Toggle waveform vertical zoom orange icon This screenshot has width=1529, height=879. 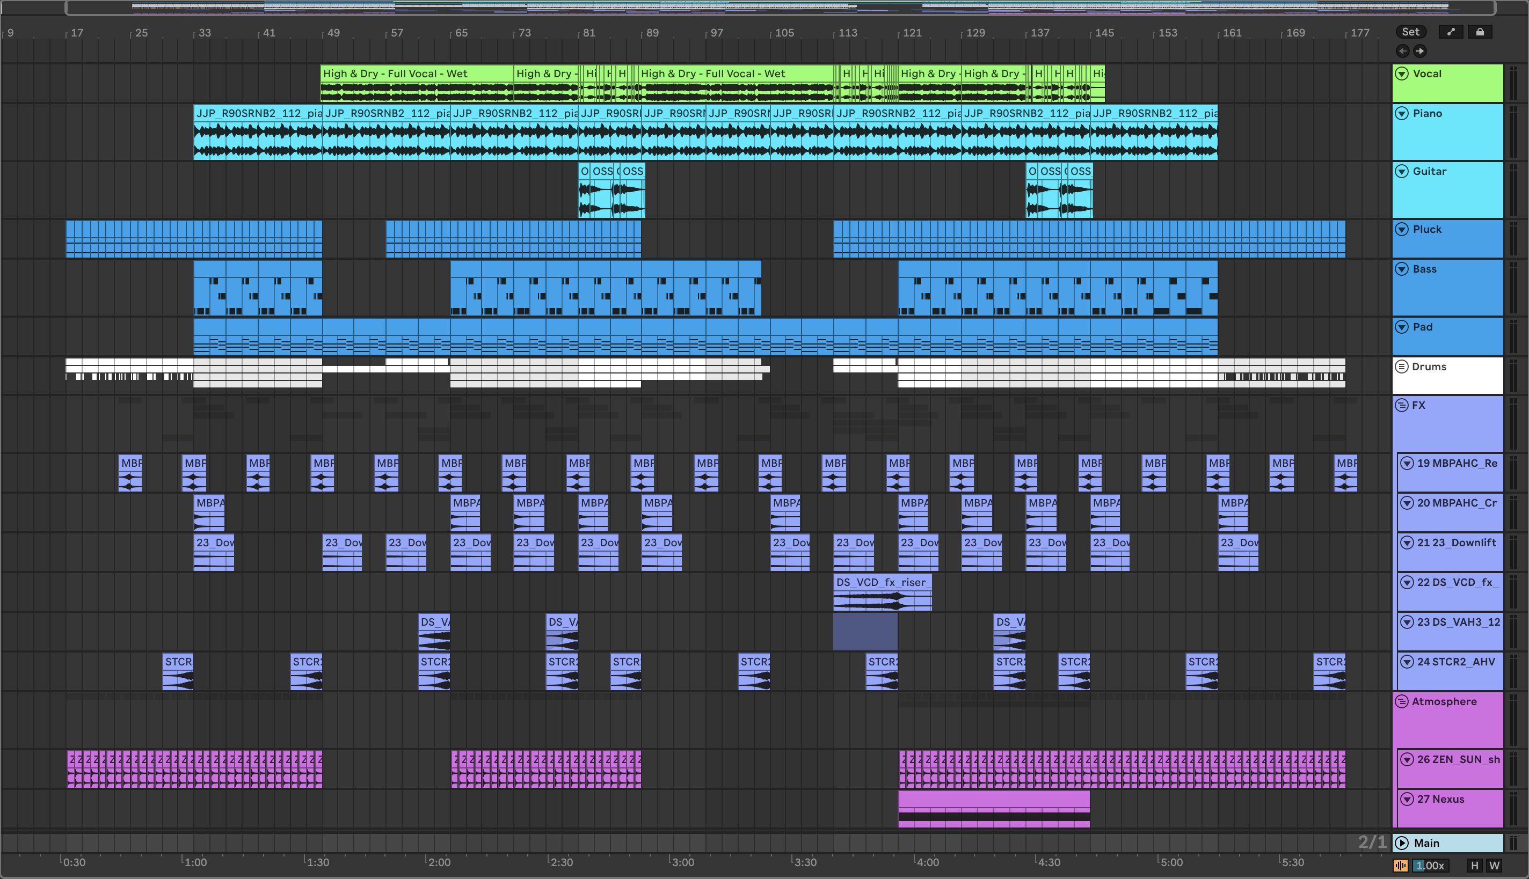[1400, 865]
